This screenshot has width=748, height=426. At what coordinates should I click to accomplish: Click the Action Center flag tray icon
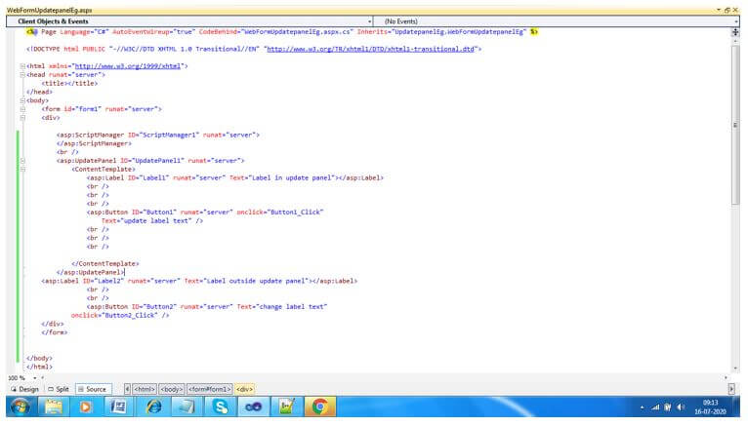[x=668, y=407]
